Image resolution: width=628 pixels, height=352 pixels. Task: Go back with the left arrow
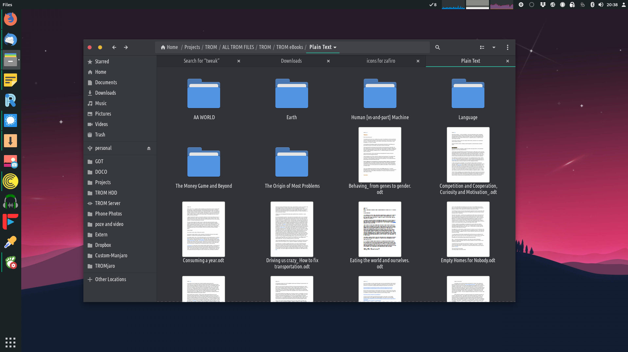[114, 47]
